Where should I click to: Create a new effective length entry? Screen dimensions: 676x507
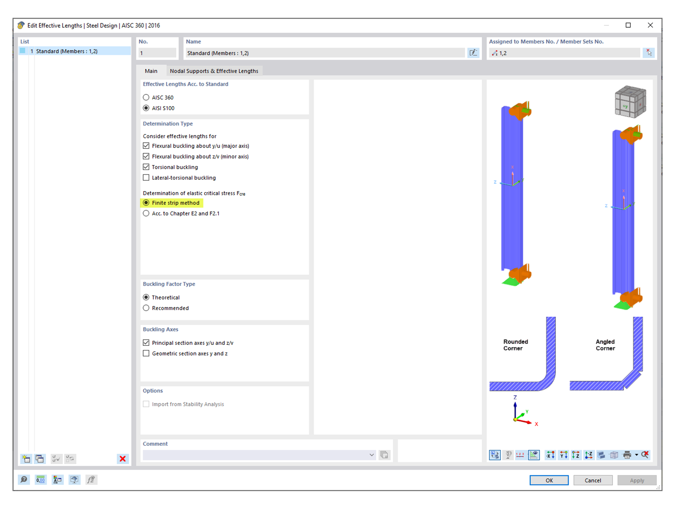(26, 459)
